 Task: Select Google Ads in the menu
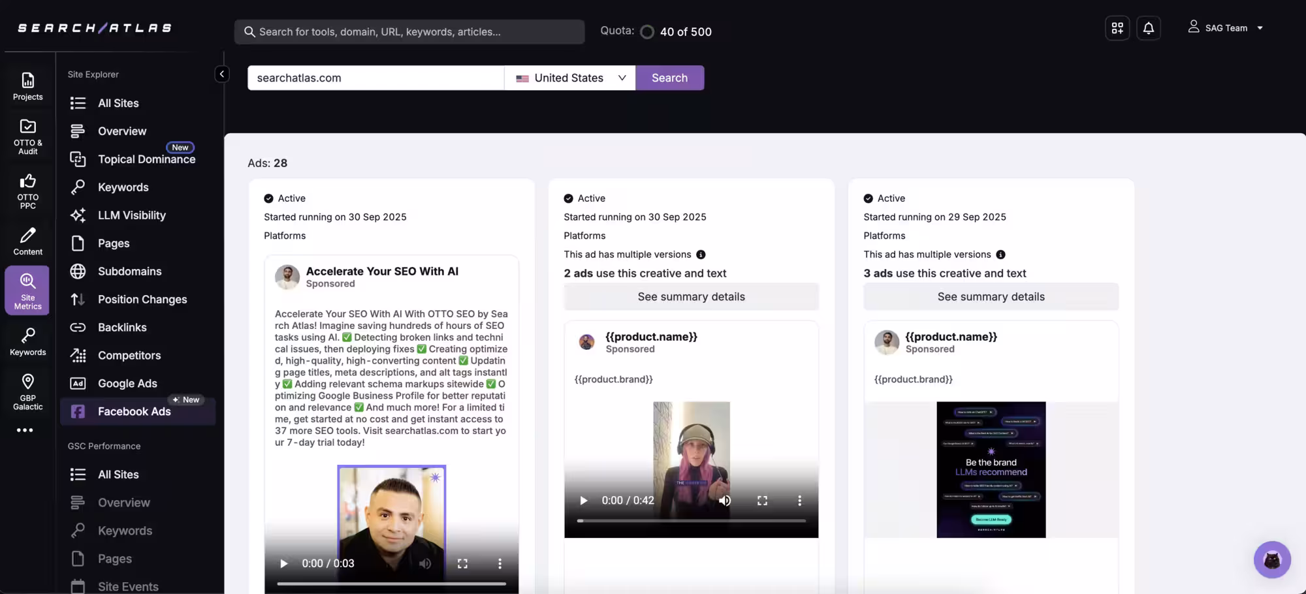coord(127,383)
